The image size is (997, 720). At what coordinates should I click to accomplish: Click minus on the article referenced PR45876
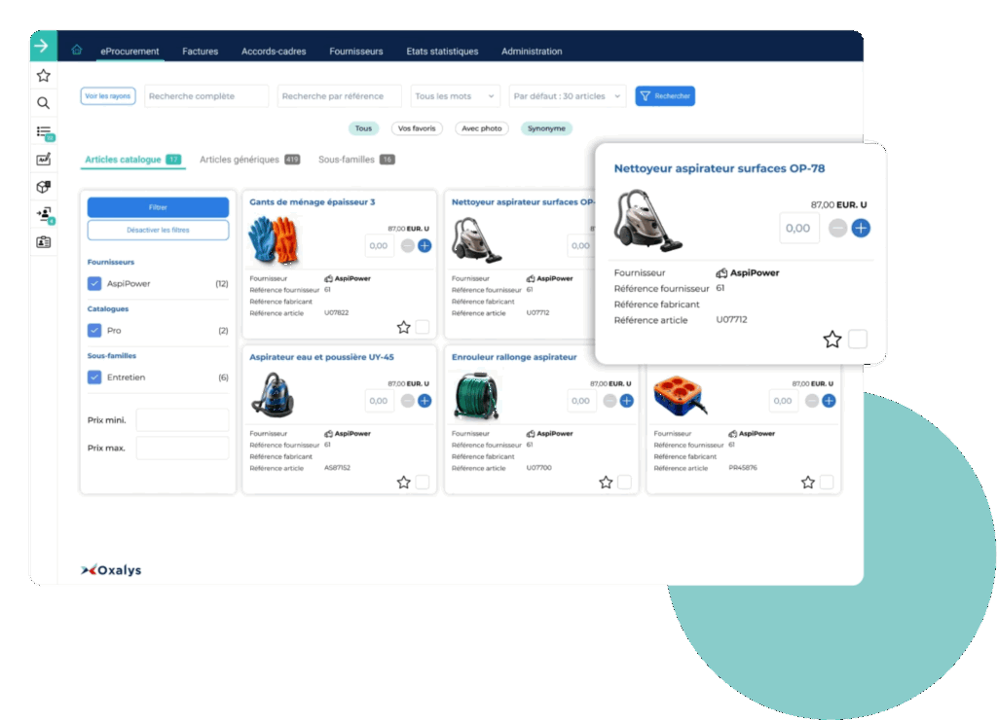812,401
